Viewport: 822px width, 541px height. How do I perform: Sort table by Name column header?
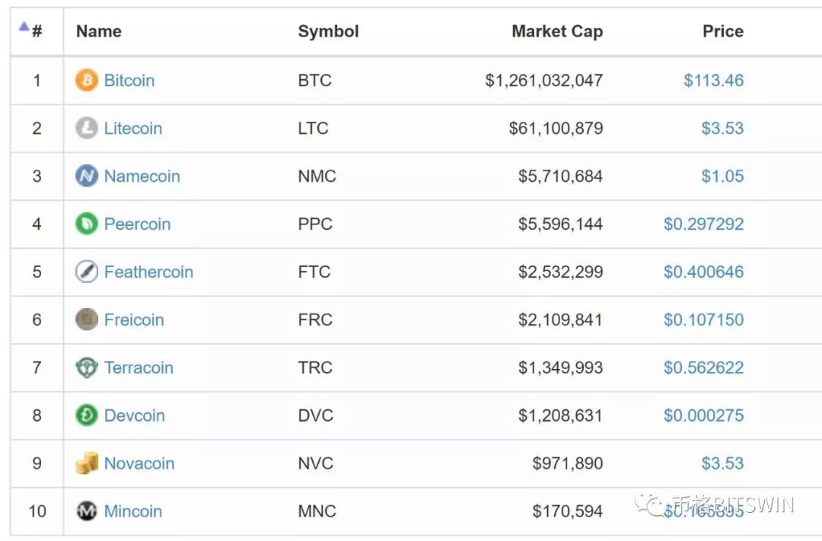point(99,31)
